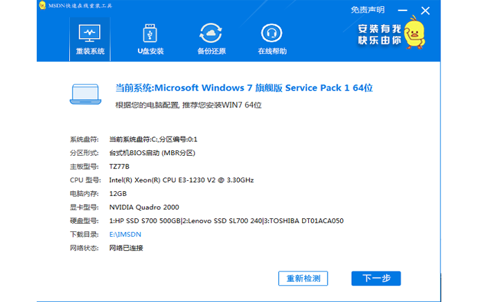This screenshot has width=478, height=302.
Task: Click the 在线帮助 tab label
Action: coord(272,51)
